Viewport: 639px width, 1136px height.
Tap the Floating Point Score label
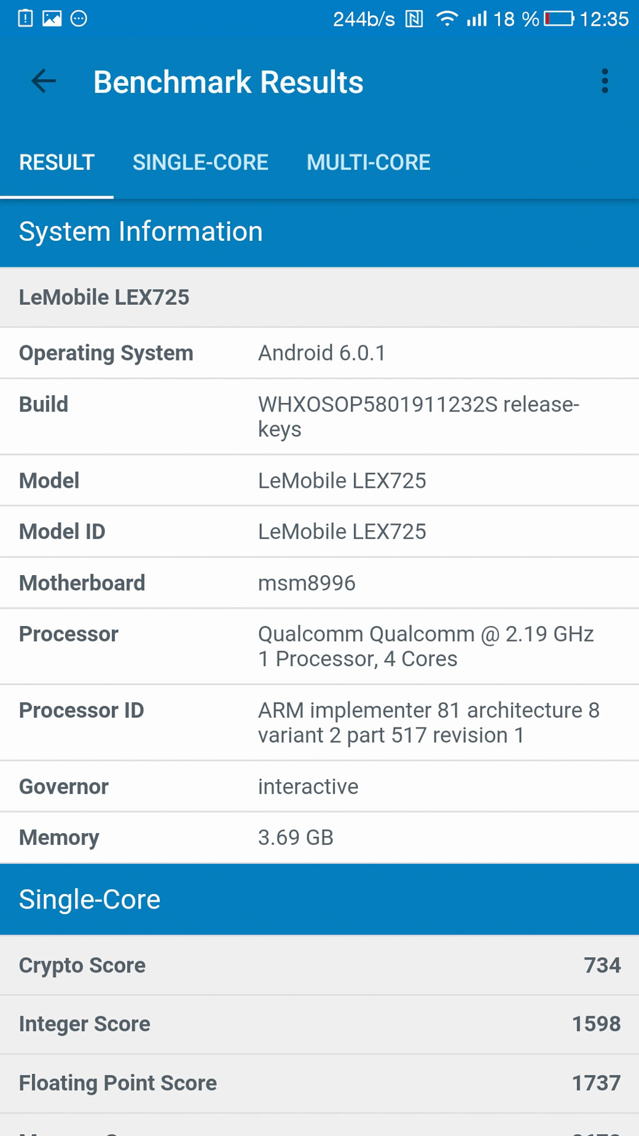[118, 1084]
